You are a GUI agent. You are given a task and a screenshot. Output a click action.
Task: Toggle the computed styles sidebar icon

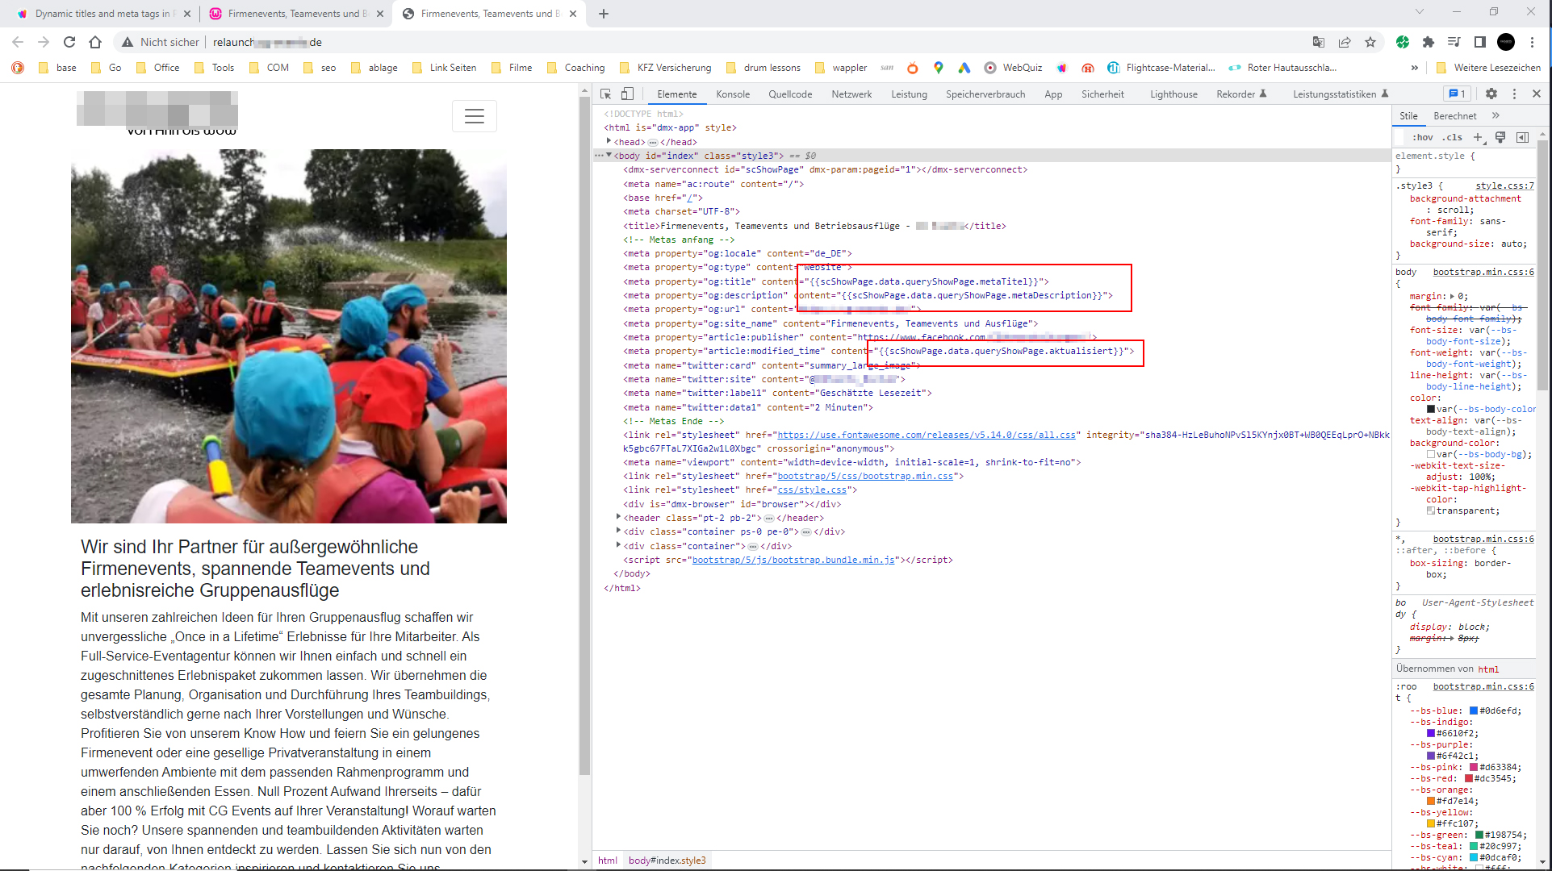click(x=1522, y=138)
